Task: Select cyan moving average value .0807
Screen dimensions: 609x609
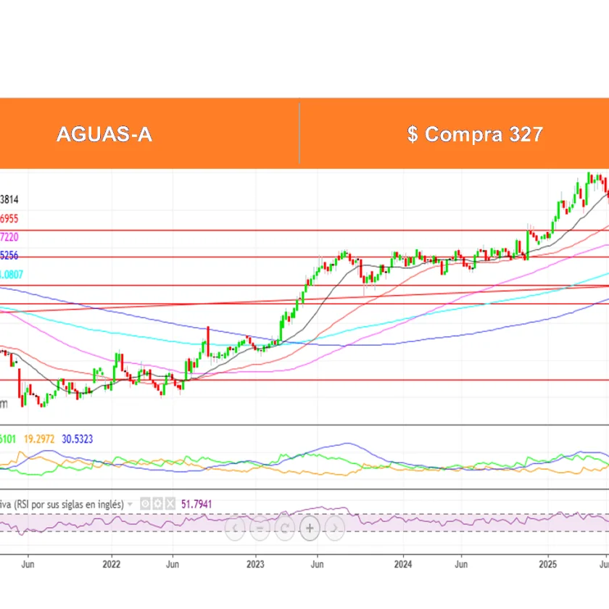Action: pyautogui.click(x=12, y=275)
